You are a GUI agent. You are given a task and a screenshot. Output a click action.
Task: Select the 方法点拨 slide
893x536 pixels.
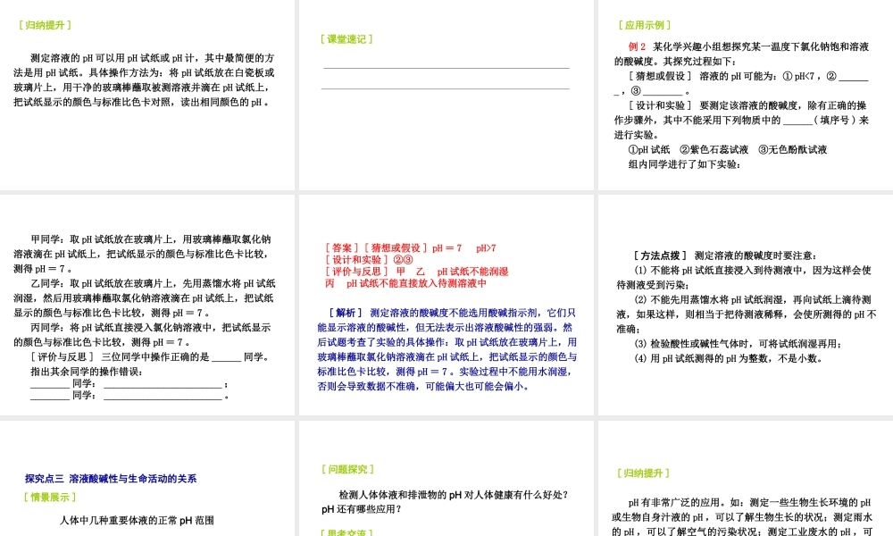pyautogui.click(x=746, y=305)
